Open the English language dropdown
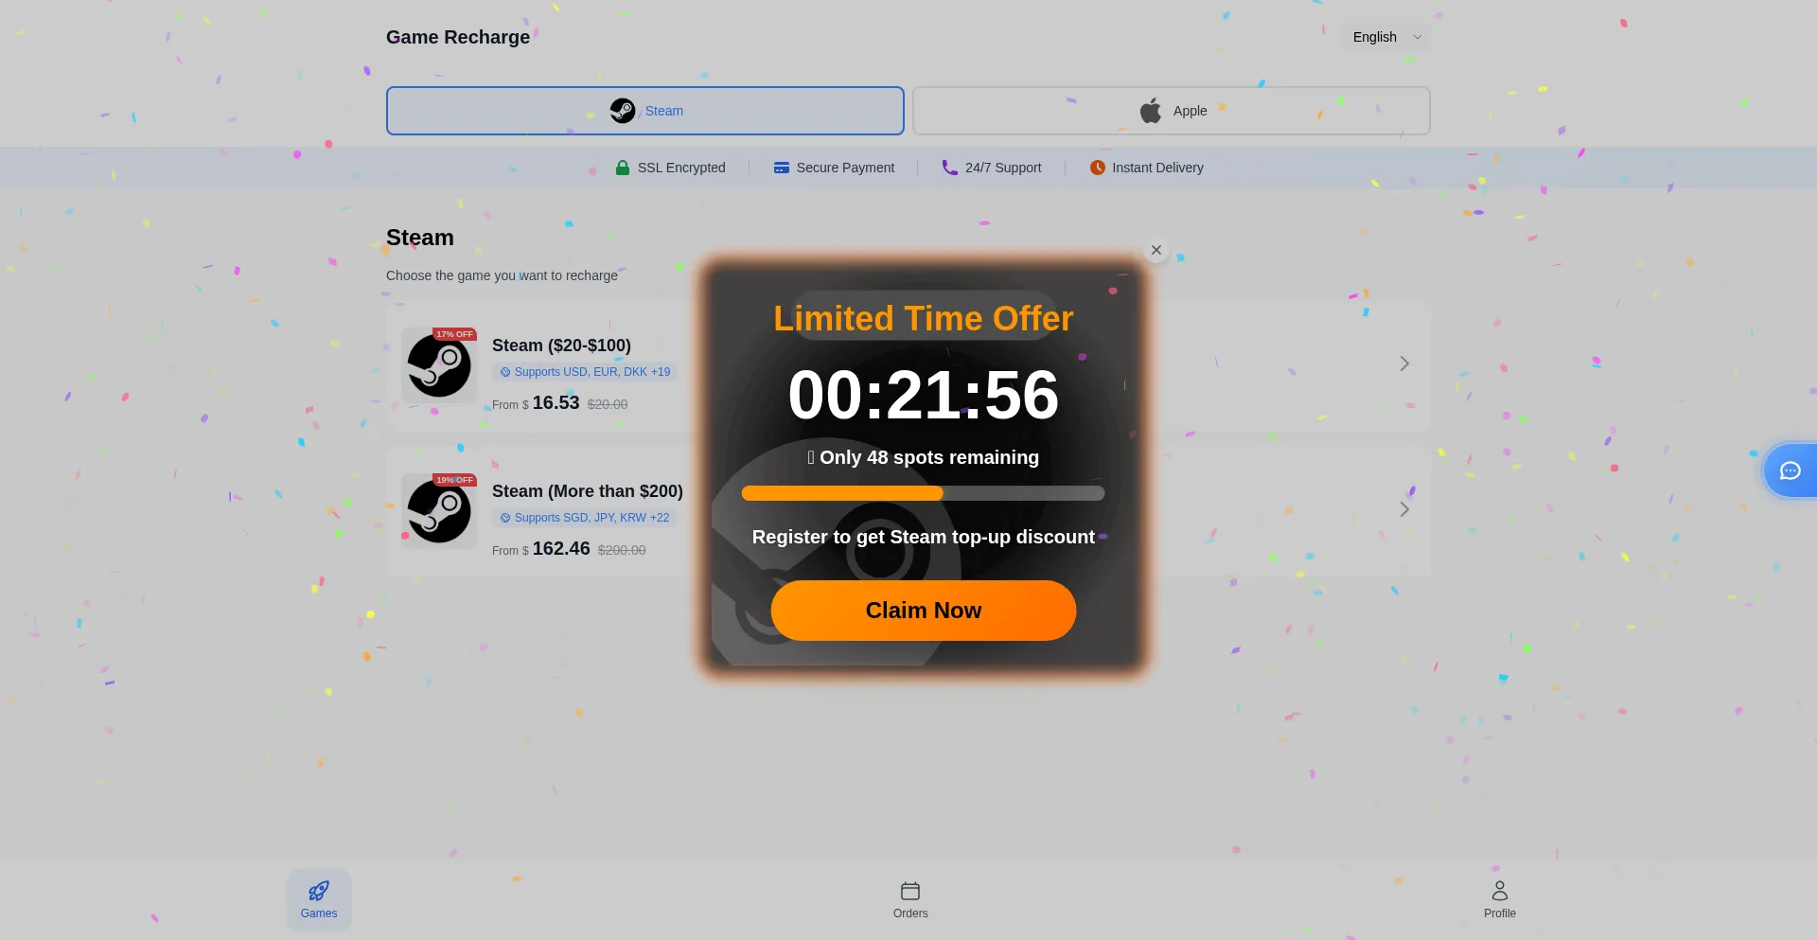This screenshot has height=940, width=1817. click(1386, 37)
